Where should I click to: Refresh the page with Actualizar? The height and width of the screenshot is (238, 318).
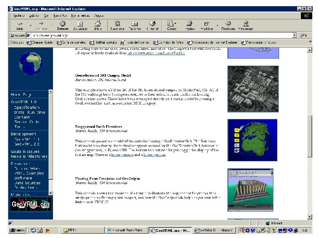tap(80, 25)
